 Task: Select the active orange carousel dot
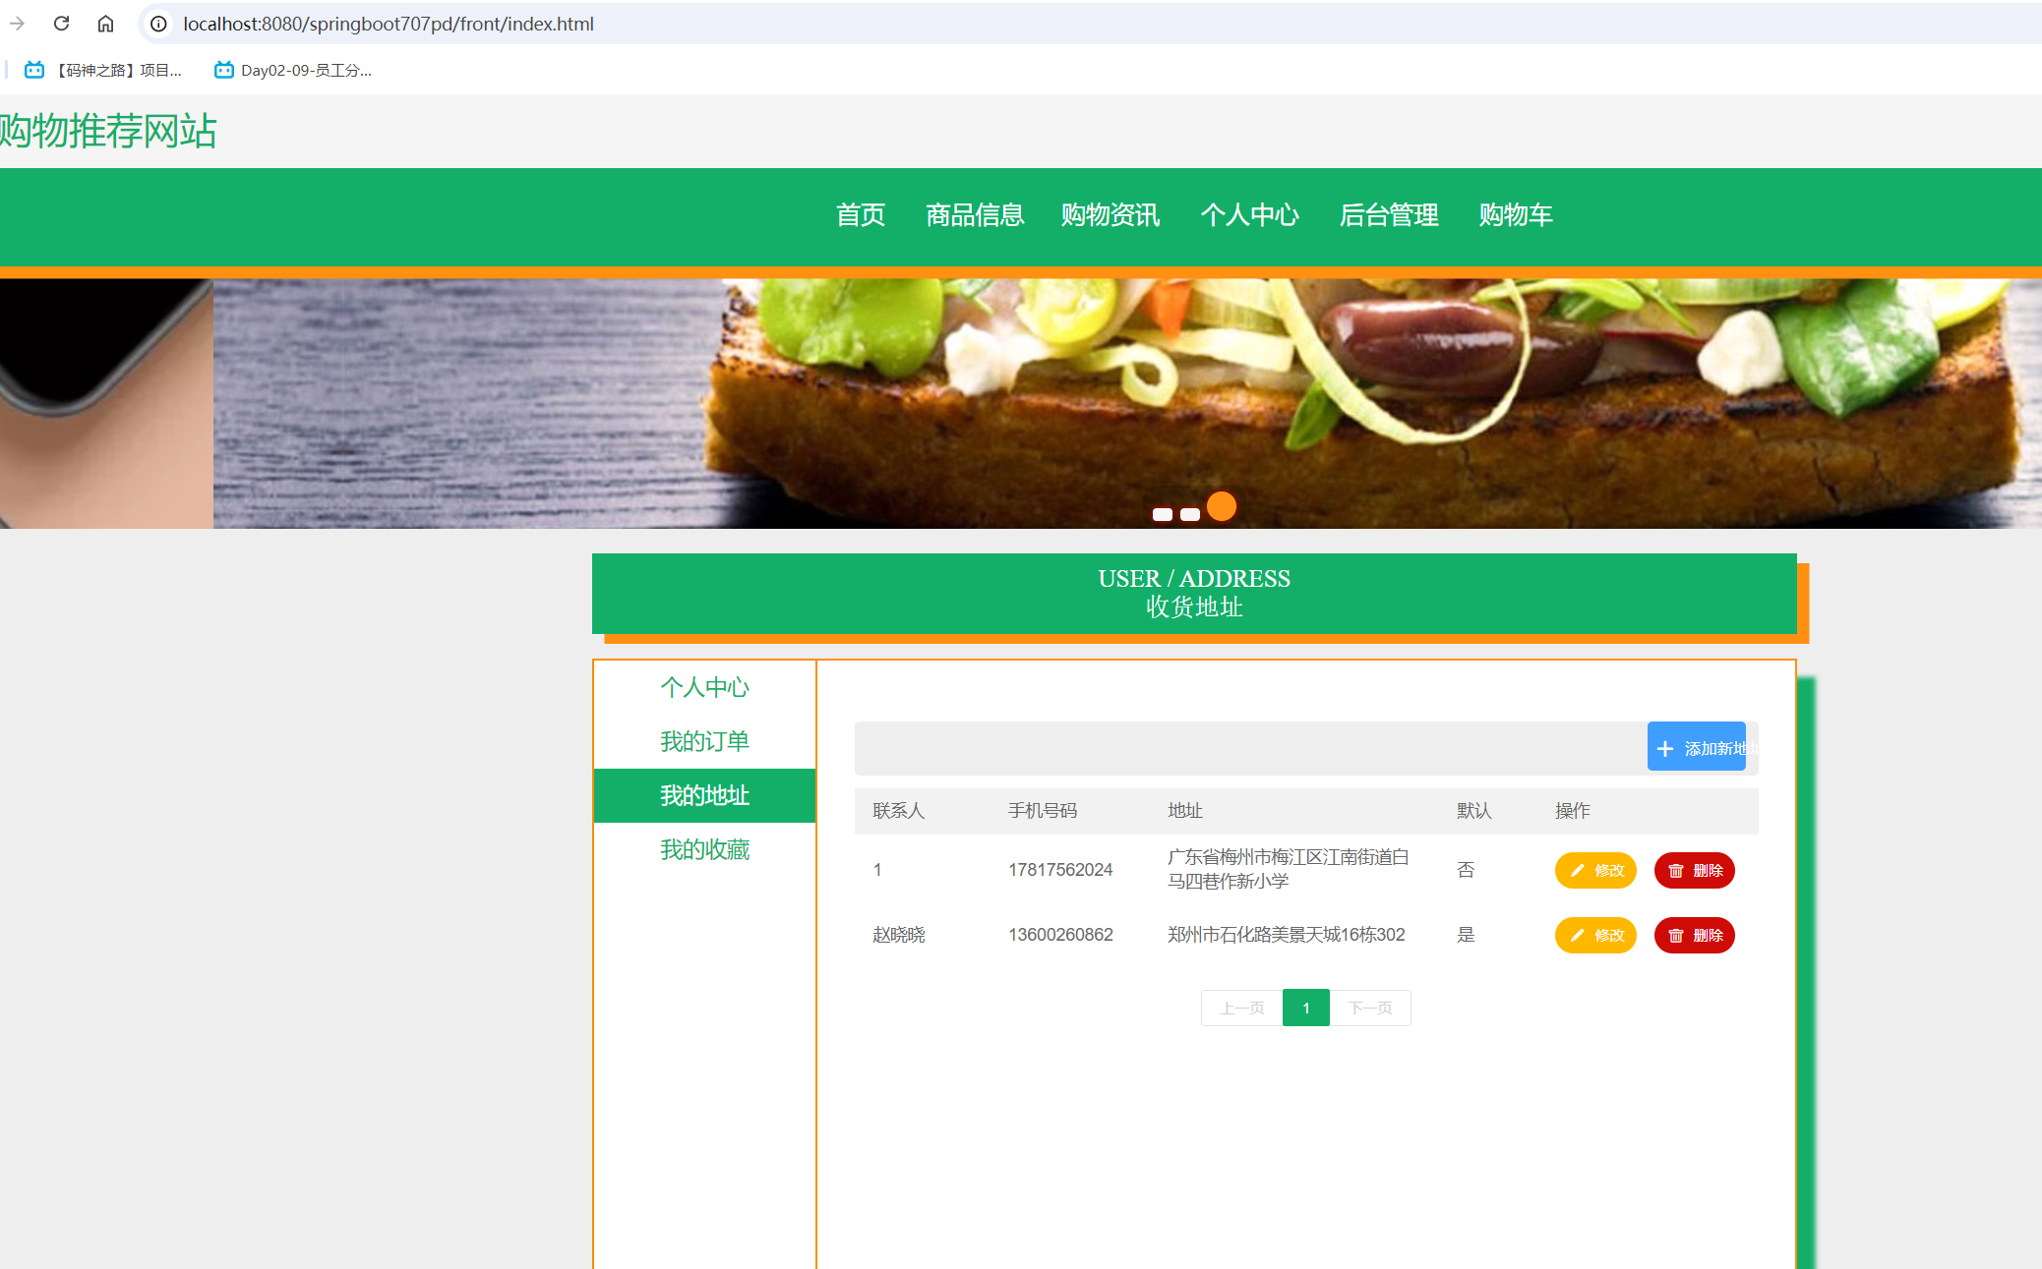(x=1221, y=506)
